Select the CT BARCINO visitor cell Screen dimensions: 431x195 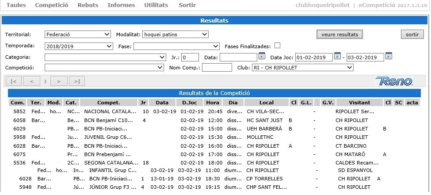351,146
